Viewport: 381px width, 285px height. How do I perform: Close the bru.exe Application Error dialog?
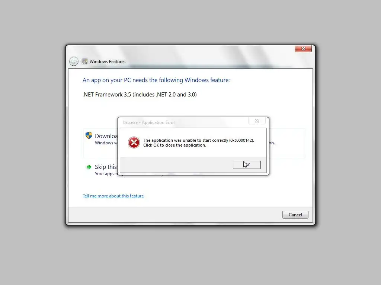click(257, 121)
